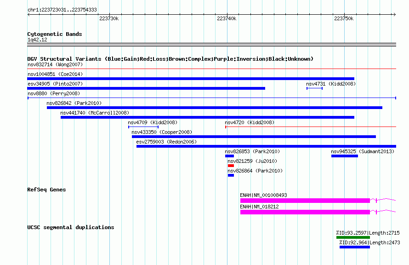Click the ruler's right scroll arrow
The image size is (409, 265).
pyautogui.click(x=394, y=14)
